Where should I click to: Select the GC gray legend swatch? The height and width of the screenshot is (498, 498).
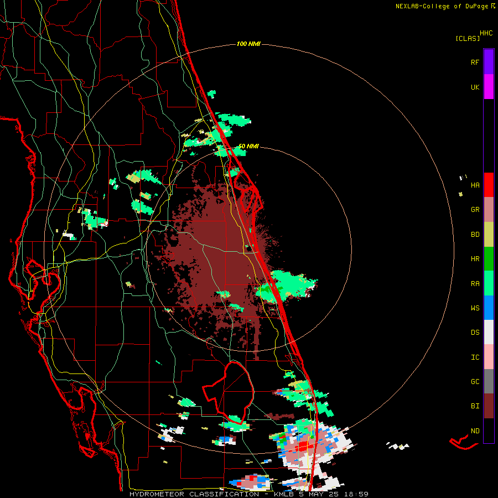[489, 381]
